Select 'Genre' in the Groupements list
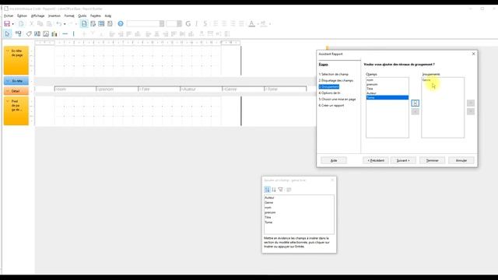Viewport: 498px width, 280px height. (443, 80)
